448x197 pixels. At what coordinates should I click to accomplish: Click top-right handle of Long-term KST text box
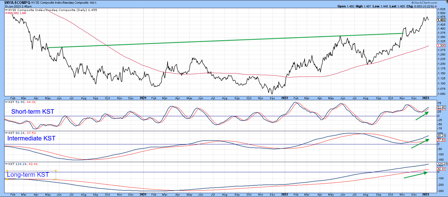point(56,171)
